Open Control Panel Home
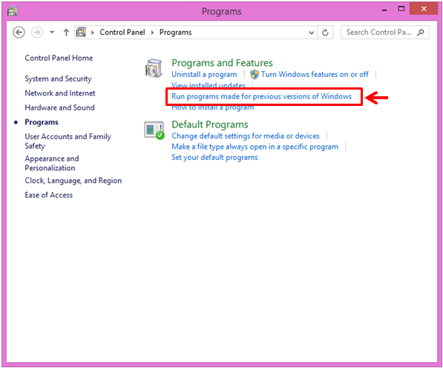The width and height of the screenshot is (443, 368). 59,58
